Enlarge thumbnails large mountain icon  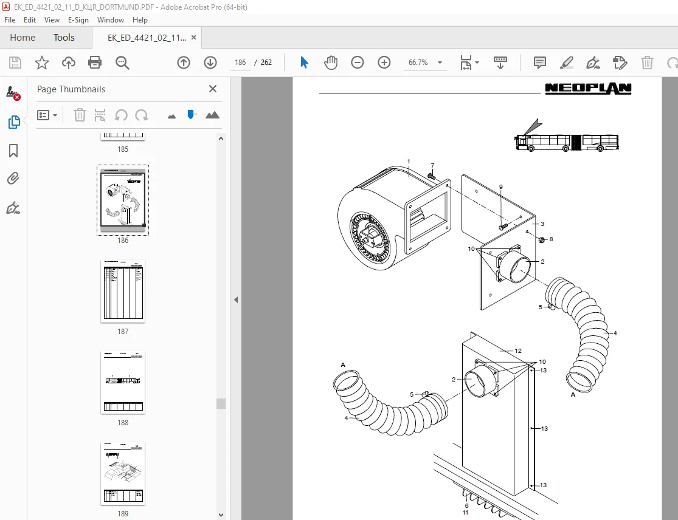pyautogui.click(x=212, y=115)
